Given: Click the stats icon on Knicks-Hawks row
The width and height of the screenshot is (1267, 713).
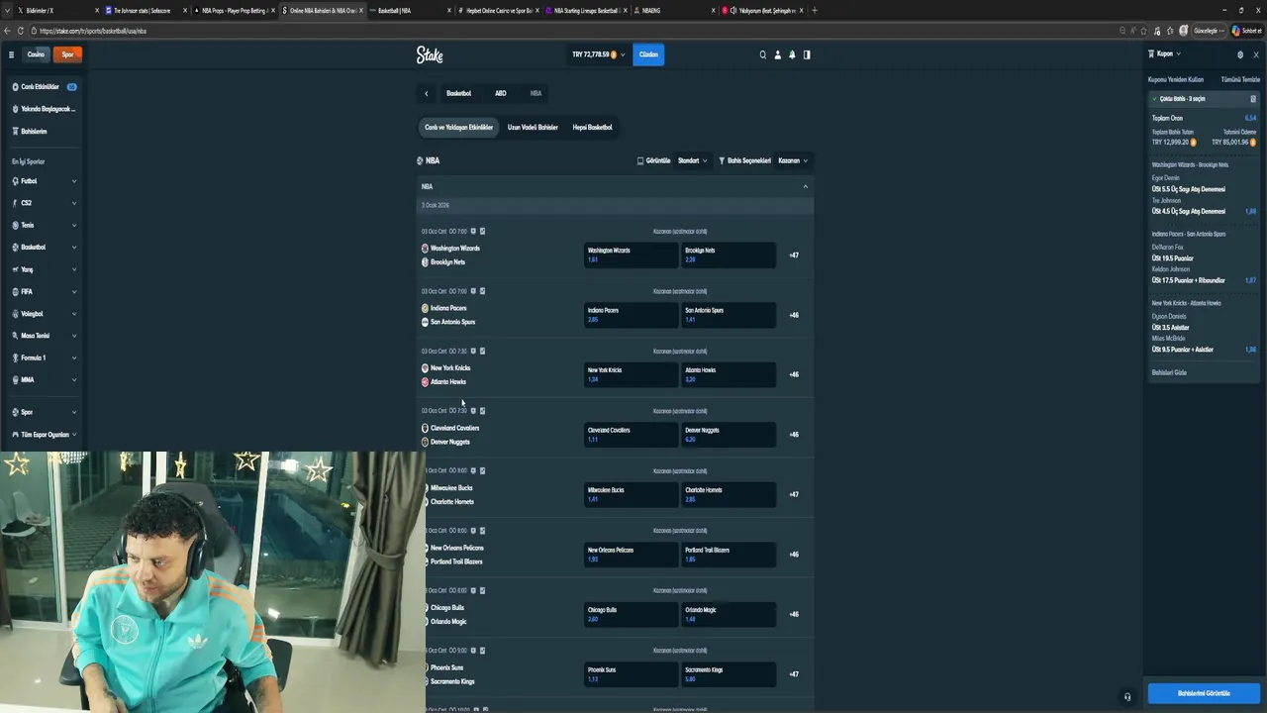Looking at the screenshot, I should tap(482, 351).
